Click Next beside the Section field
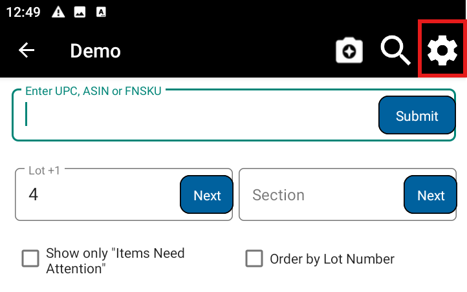The height and width of the screenshot is (292, 467). pos(431,195)
